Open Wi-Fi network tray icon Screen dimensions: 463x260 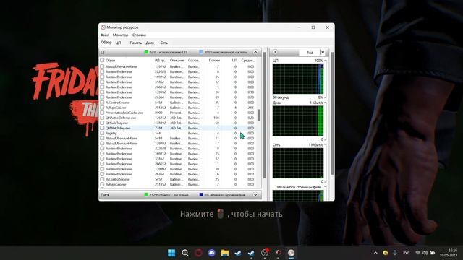417,253
